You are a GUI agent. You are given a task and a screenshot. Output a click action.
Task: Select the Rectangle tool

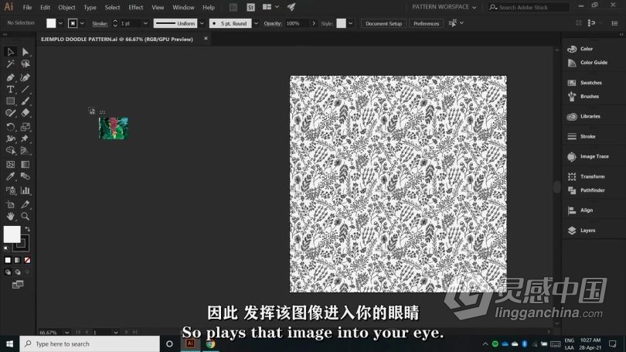(10, 101)
